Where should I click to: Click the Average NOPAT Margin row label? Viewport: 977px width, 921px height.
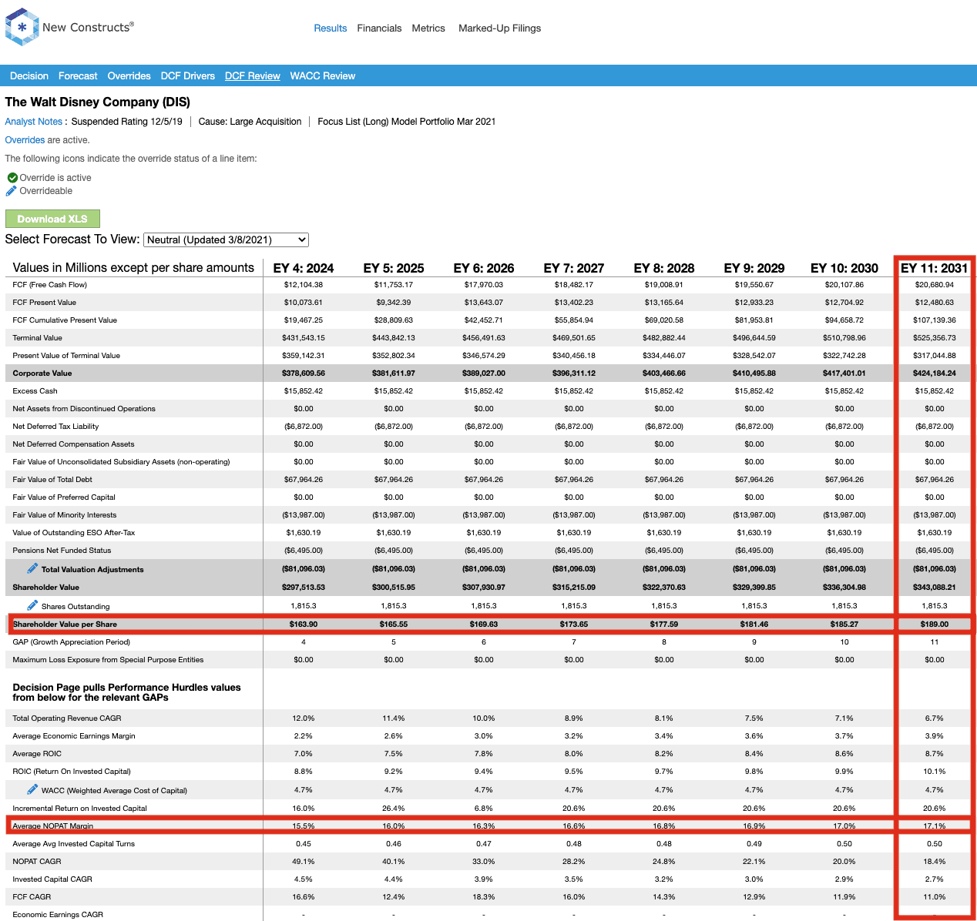[x=53, y=826]
